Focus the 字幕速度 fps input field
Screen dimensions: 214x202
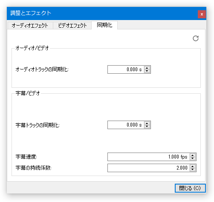pos(149,157)
